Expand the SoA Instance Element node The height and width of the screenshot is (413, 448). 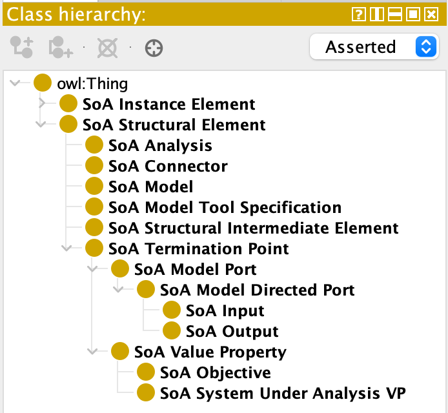point(42,104)
